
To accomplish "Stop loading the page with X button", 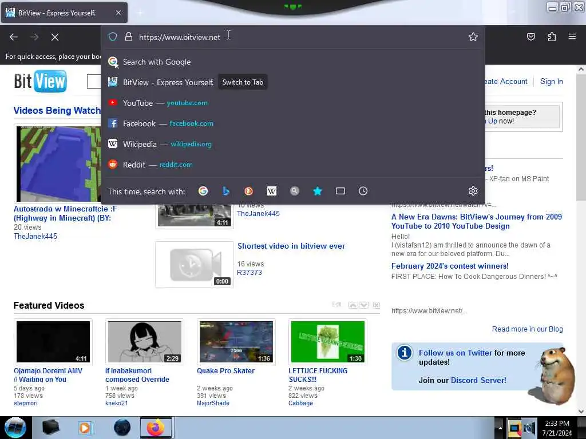I will pos(54,37).
